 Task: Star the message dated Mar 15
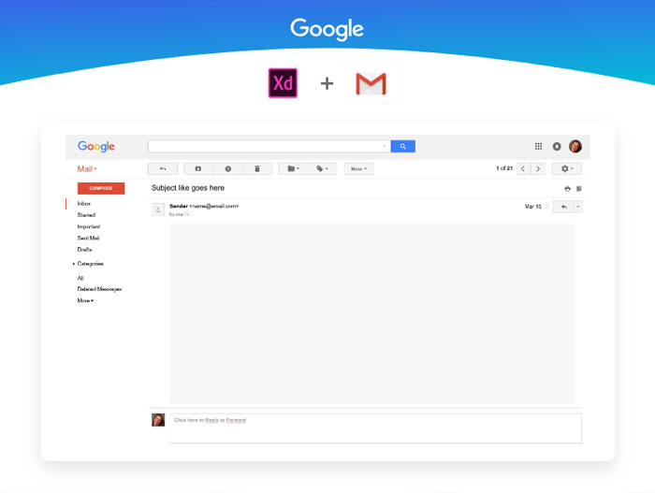point(546,206)
